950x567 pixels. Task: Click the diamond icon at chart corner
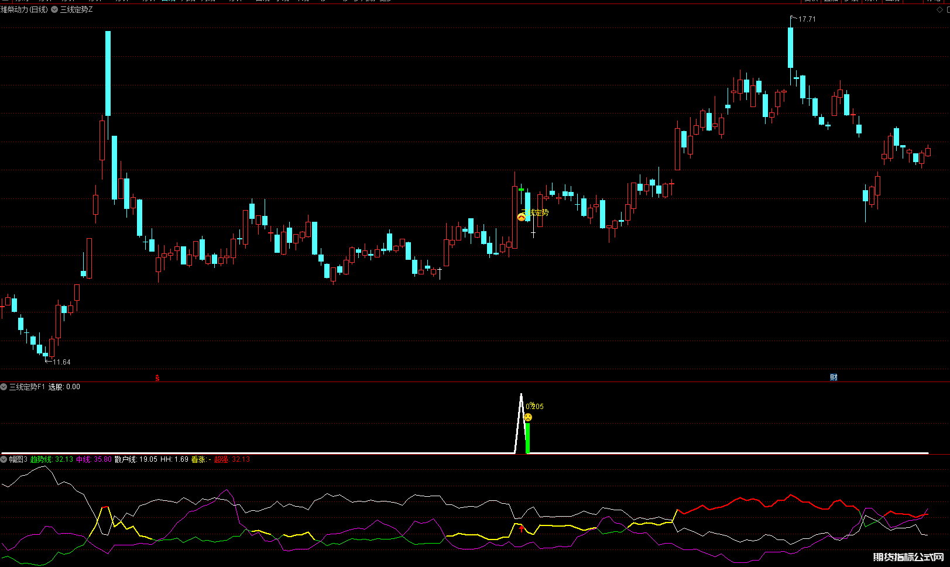click(941, 10)
